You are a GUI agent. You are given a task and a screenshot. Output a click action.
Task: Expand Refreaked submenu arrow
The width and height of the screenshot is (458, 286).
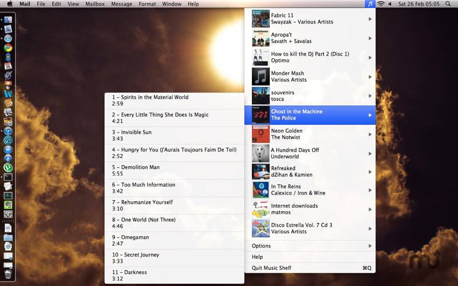(x=370, y=172)
